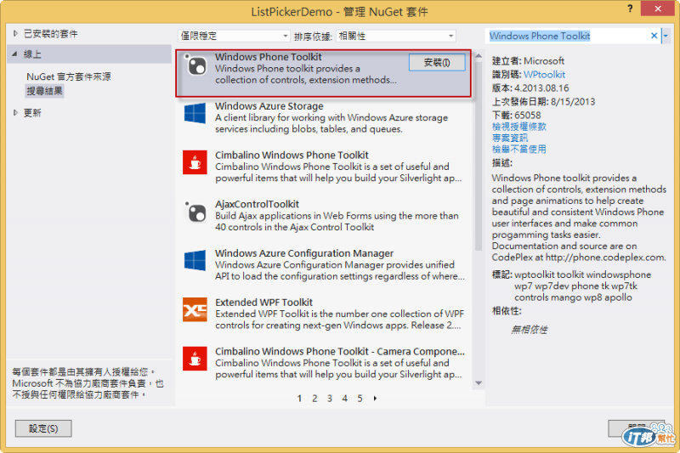
Task: Click the package list scrollbar thumb
Action: tap(479, 156)
